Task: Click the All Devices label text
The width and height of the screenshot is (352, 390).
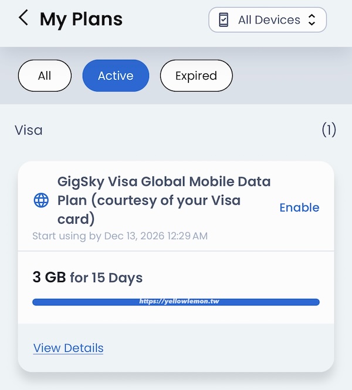Action: click(x=269, y=20)
